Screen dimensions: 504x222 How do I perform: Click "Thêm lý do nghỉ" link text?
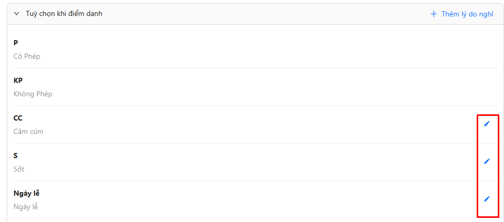coord(467,14)
